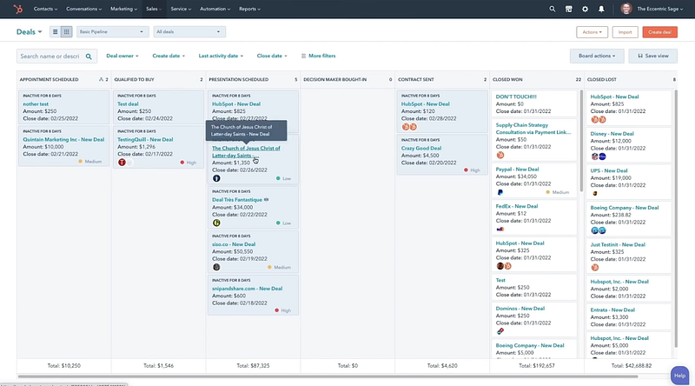Click the icon next to Deal Très Fantastique title
This screenshot has width=695, height=386.
tap(267, 200)
